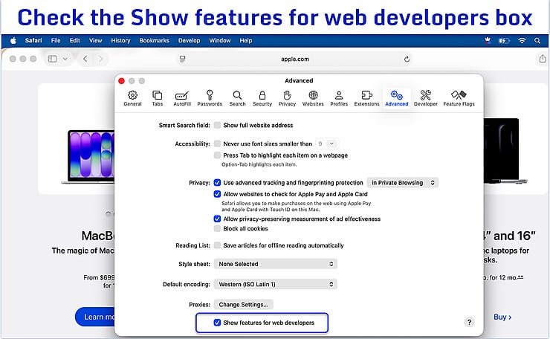Click the Change Settings proxies button

tap(244, 305)
